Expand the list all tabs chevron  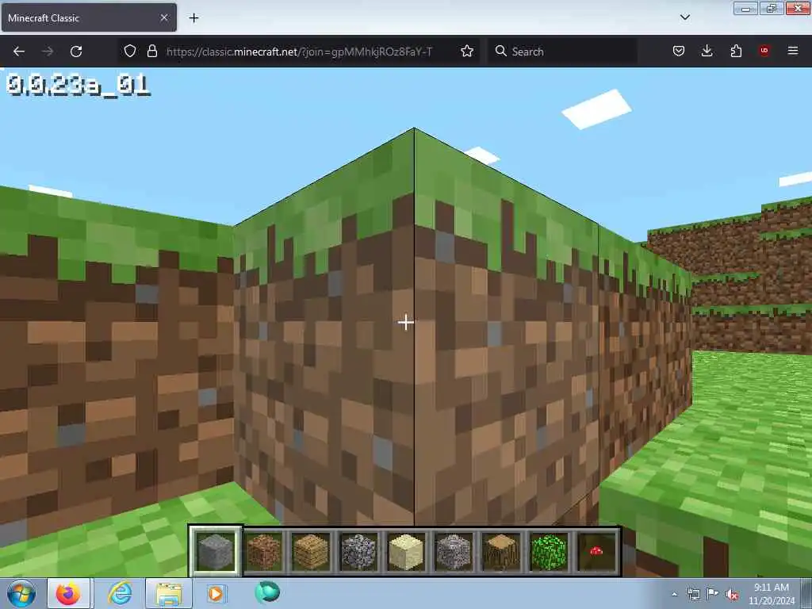click(x=684, y=17)
